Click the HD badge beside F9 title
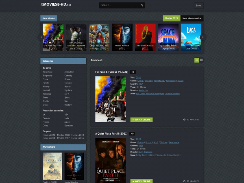 133,72
